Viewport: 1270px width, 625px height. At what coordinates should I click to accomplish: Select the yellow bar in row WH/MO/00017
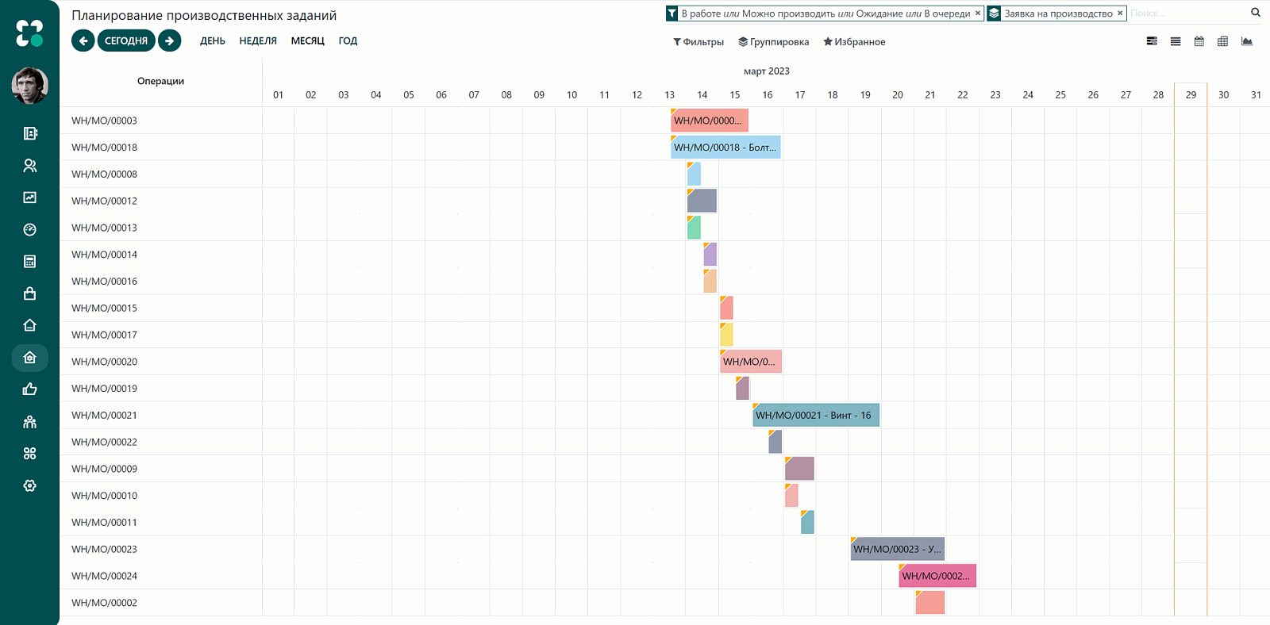click(726, 335)
